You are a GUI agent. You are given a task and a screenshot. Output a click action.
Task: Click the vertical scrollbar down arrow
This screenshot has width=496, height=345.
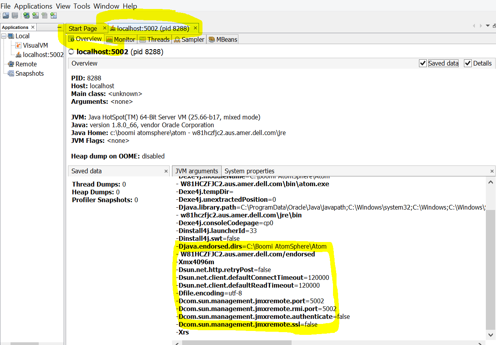(491, 334)
